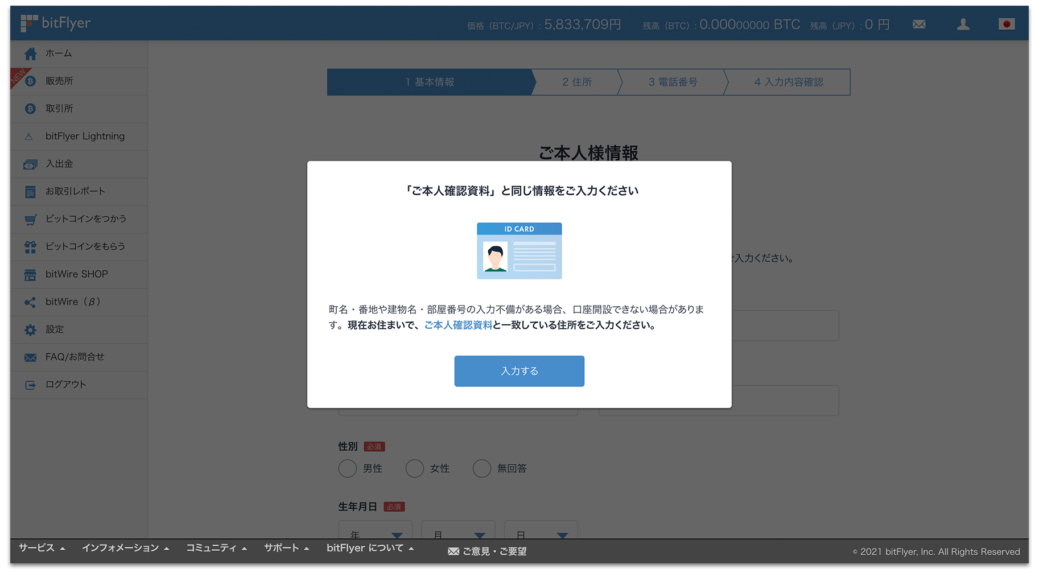The width and height of the screenshot is (1039, 569).
Task: Select the 男性 gender radio button
Action: coord(348,468)
